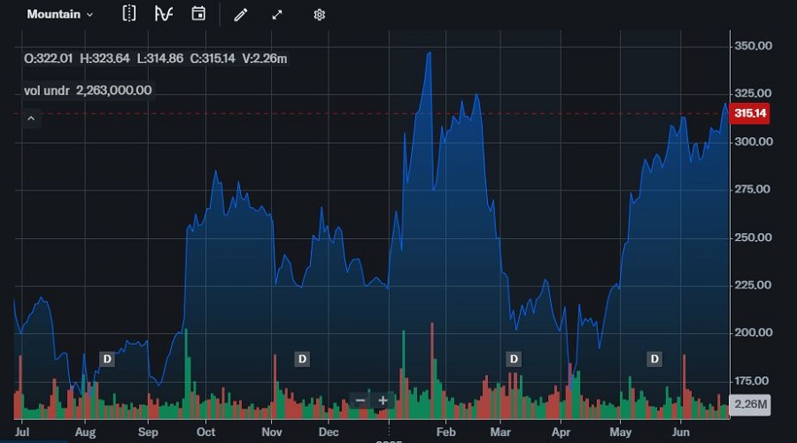Click the V:2.26m volume value
The width and height of the screenshot is (797, 443).
[x=265, y=58]
